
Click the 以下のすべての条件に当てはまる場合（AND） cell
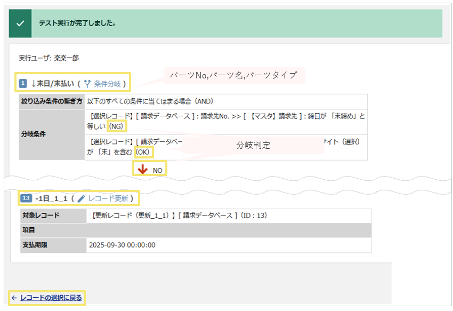(226, 101)
